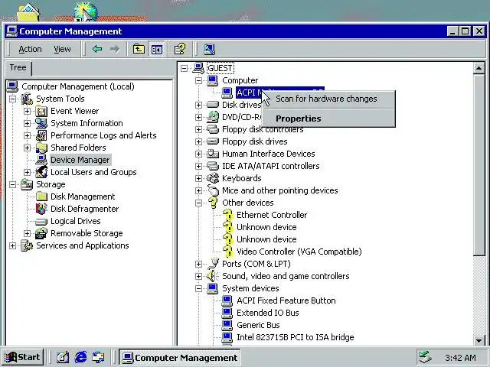Image resolution: width=490 pixels, height=367 pixels.
Task: Click the Disk Defragmenter icon
Action: point(41,209)
